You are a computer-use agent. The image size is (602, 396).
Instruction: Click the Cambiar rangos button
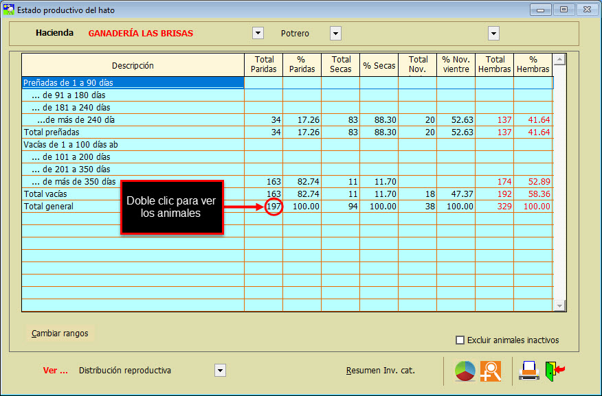[60, 334]
